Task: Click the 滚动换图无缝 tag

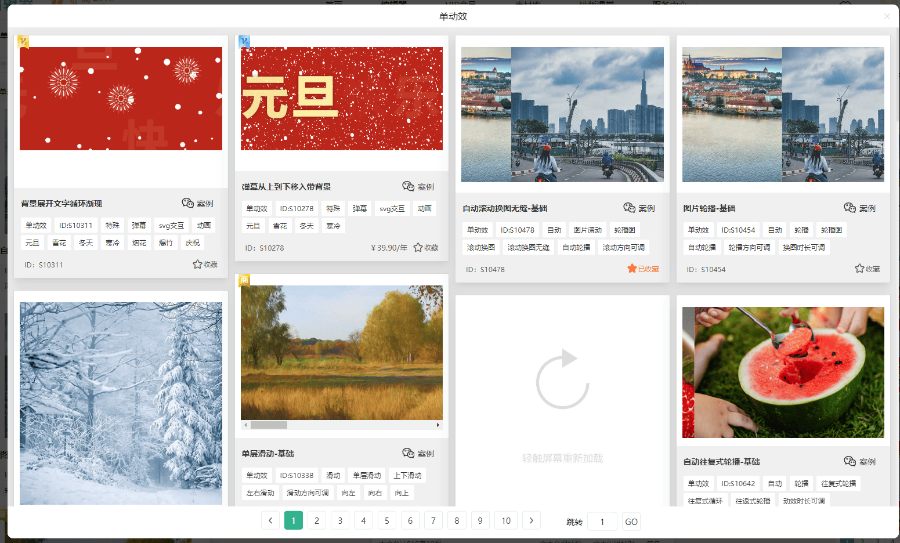Action: [529, 247]
